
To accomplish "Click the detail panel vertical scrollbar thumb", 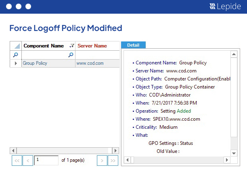I will tap(234, 97).
